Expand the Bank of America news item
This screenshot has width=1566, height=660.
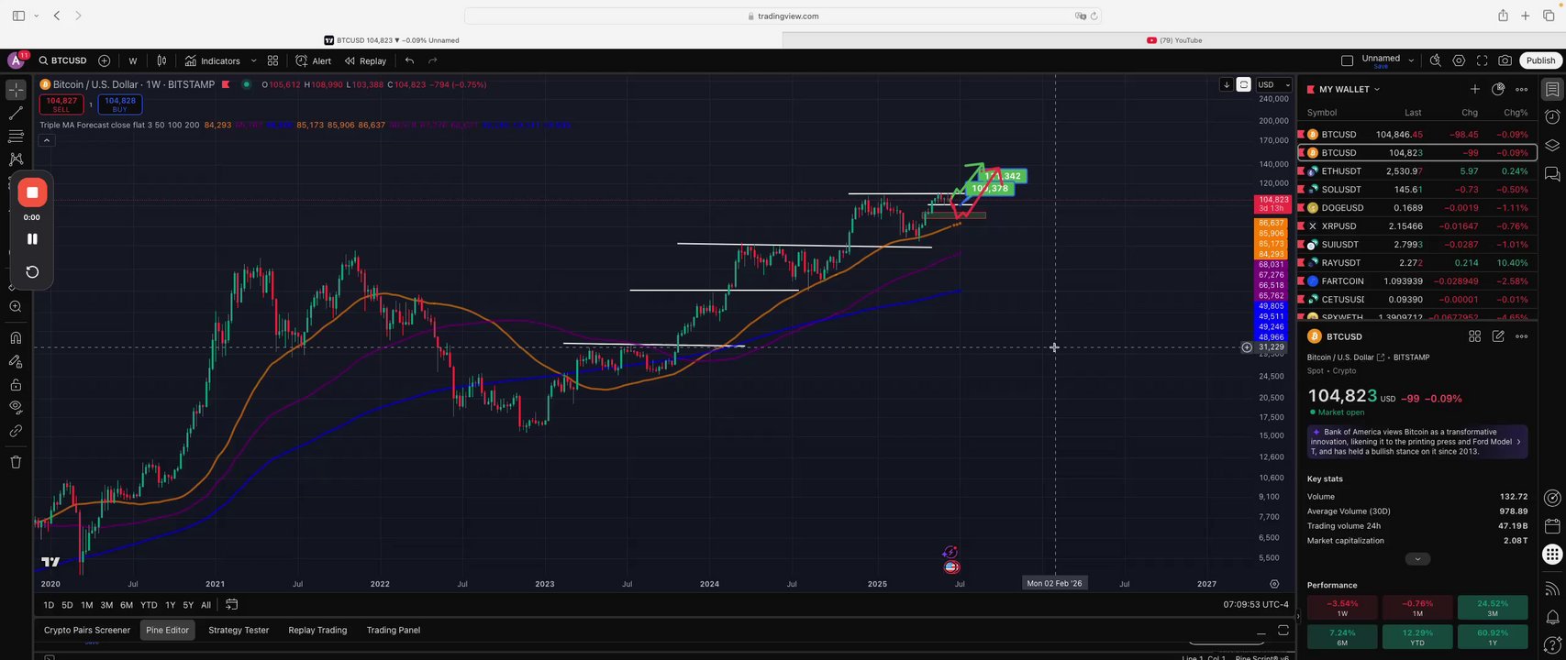(x=1417, y=441)
